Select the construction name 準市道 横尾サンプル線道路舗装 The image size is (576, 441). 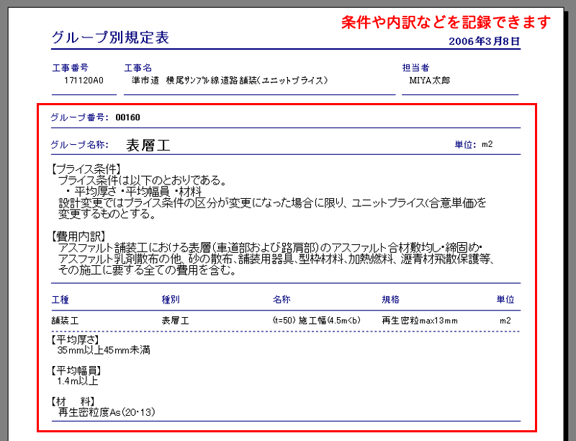[230, 80]
